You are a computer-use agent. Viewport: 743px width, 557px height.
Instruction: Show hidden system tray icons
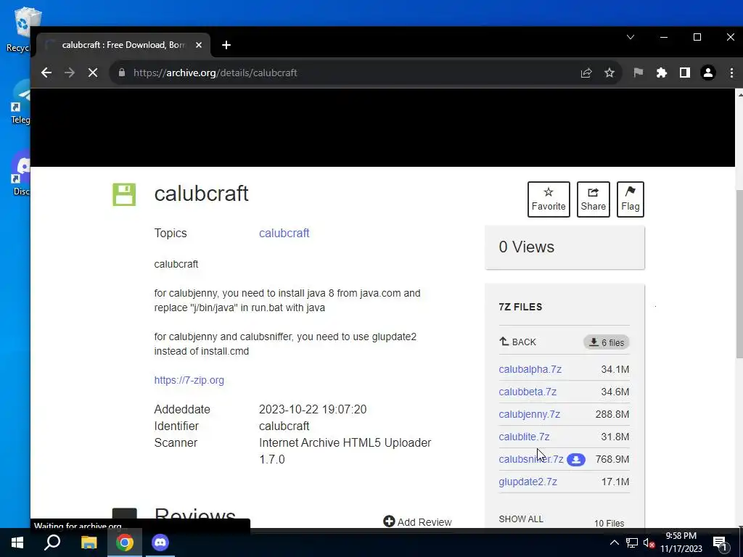pyautogui.click(x=614, y=542)
